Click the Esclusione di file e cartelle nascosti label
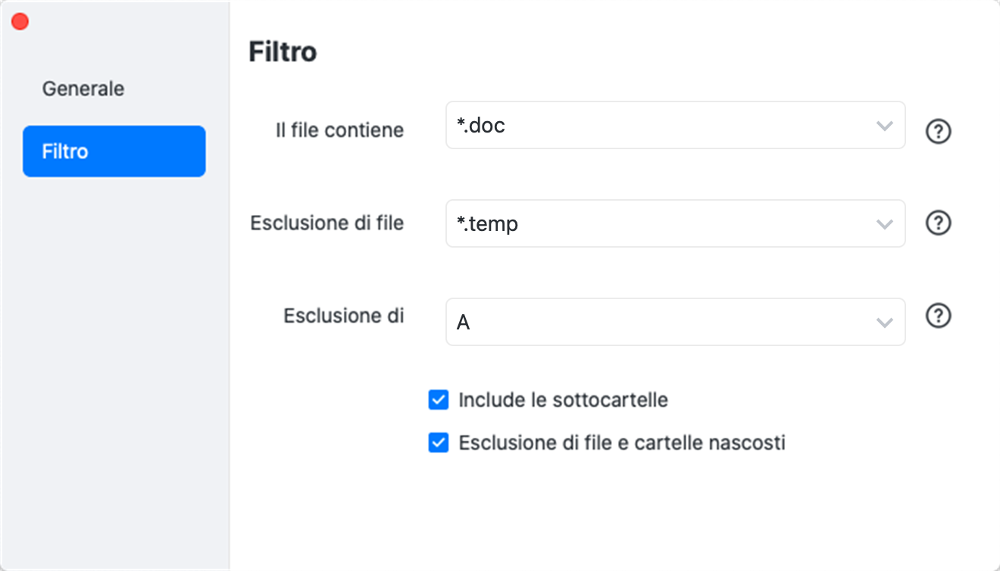 [621, 443]
